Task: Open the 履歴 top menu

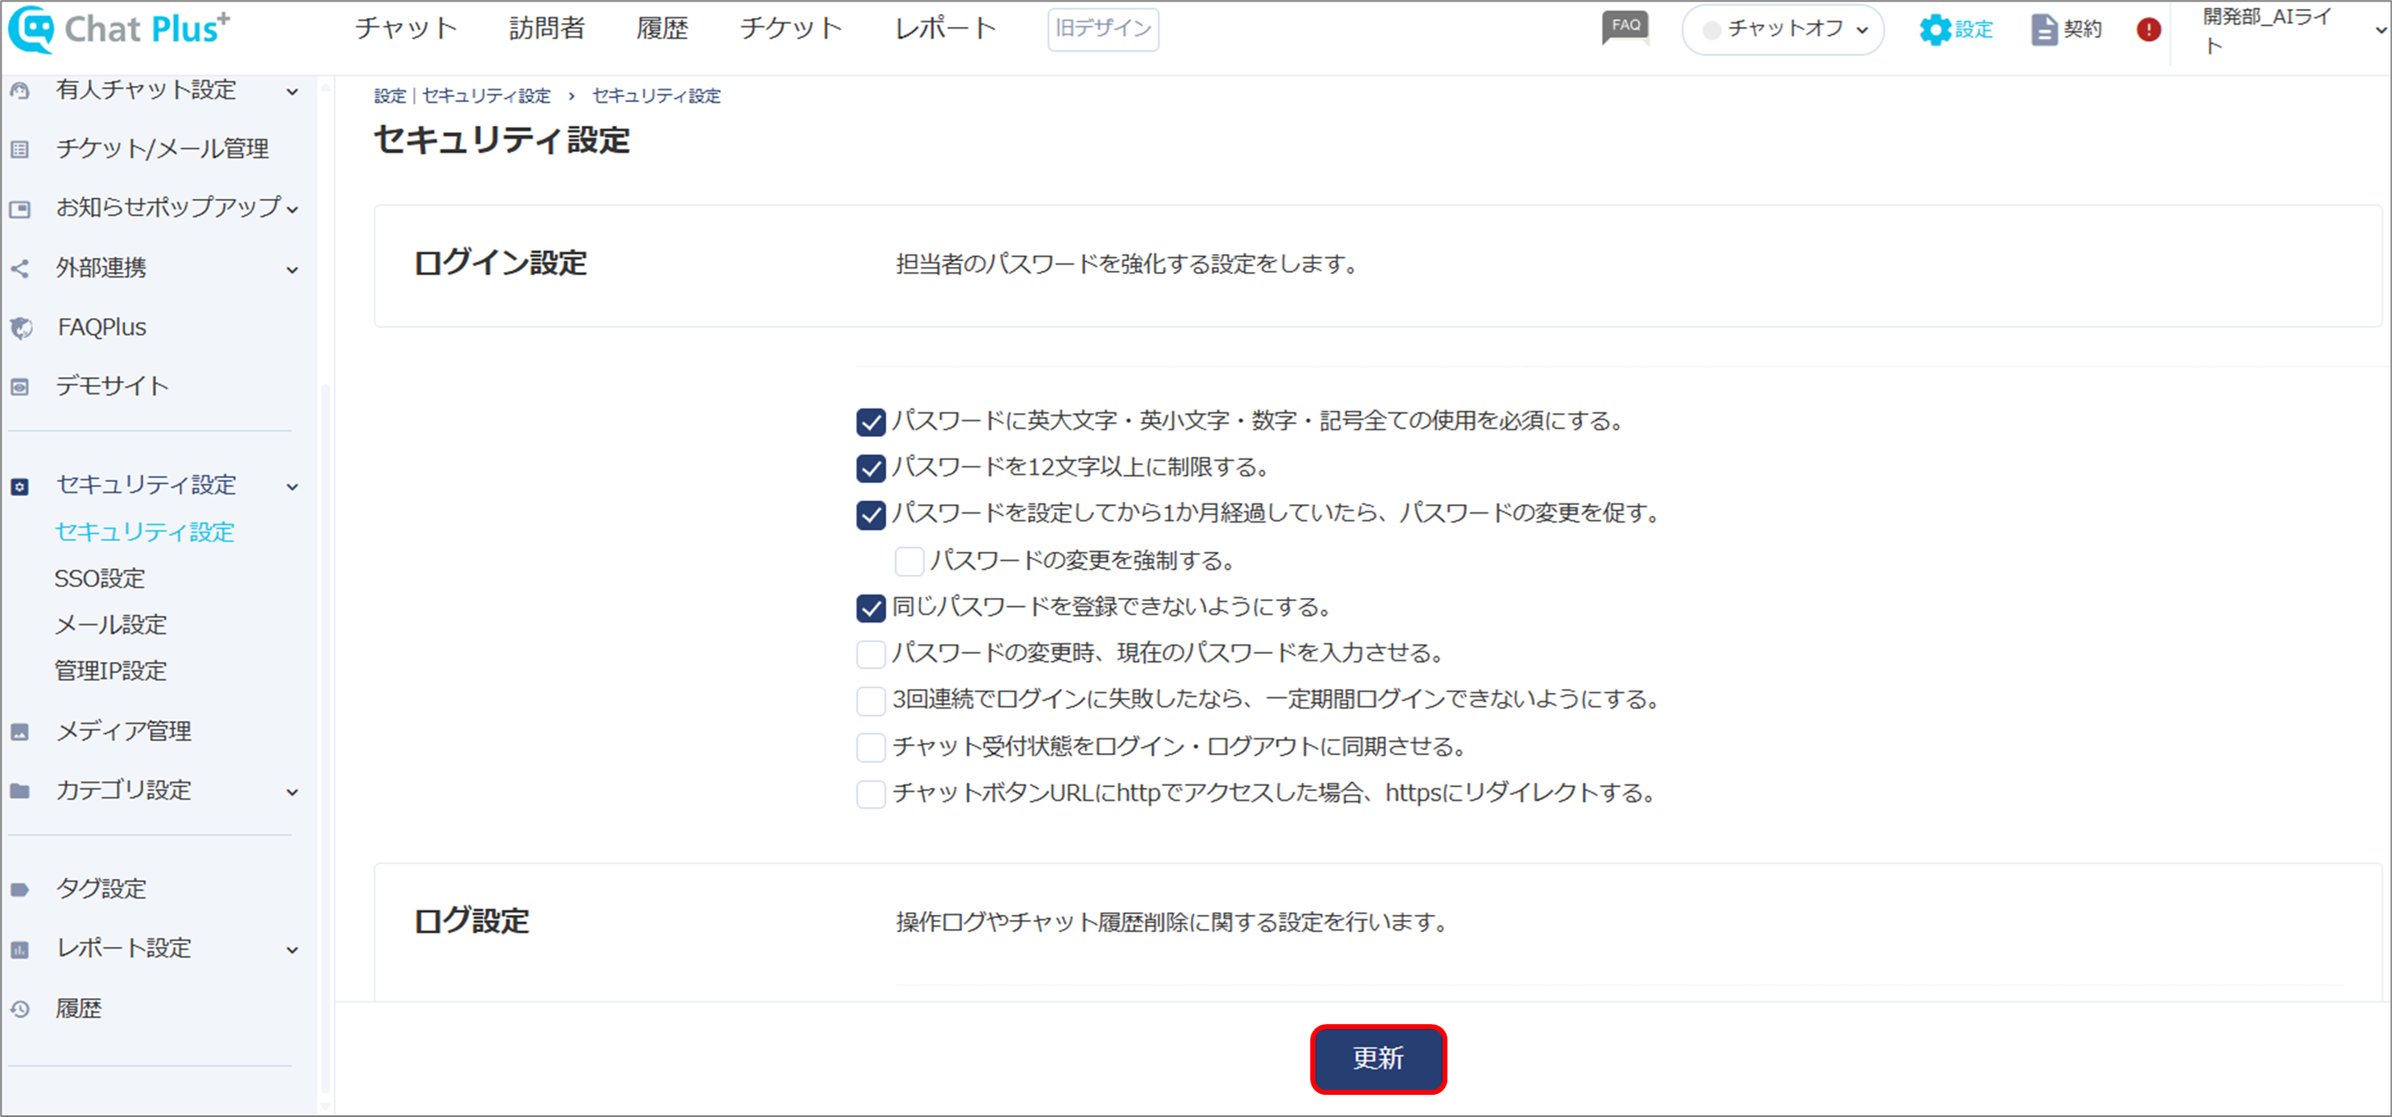Action: pyautogui.click(x=662, y=29)
